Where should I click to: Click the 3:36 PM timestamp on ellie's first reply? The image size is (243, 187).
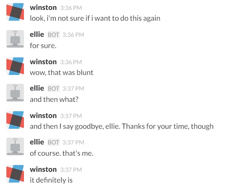[73, 35]
